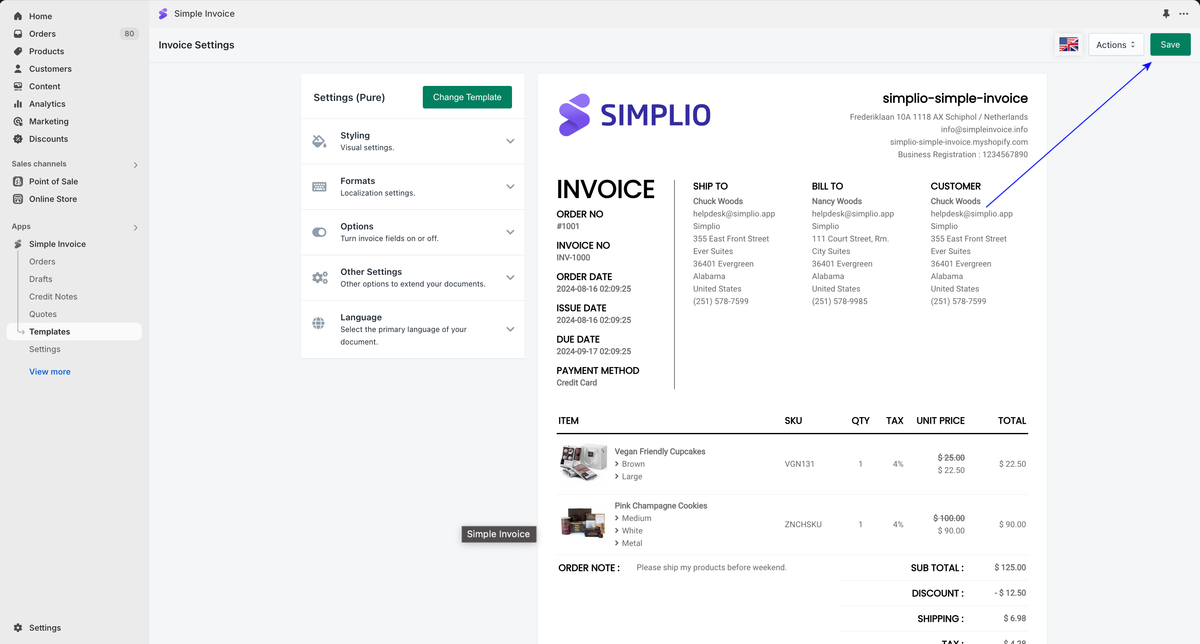Click the Language globe icon
The image size is (1200, 644).
(319, 323)
